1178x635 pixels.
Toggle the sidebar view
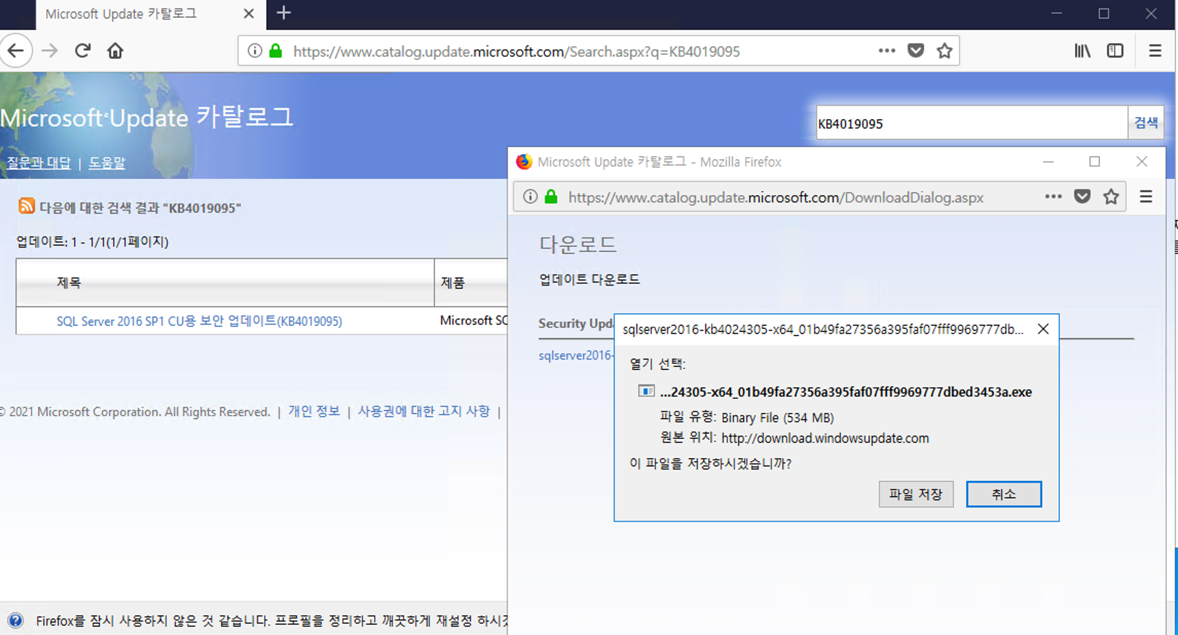click(1115, 50)
